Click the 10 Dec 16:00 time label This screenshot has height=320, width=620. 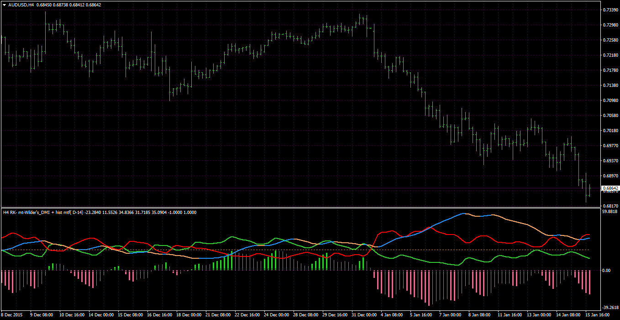pyautogui.click(x=71, y=315)
